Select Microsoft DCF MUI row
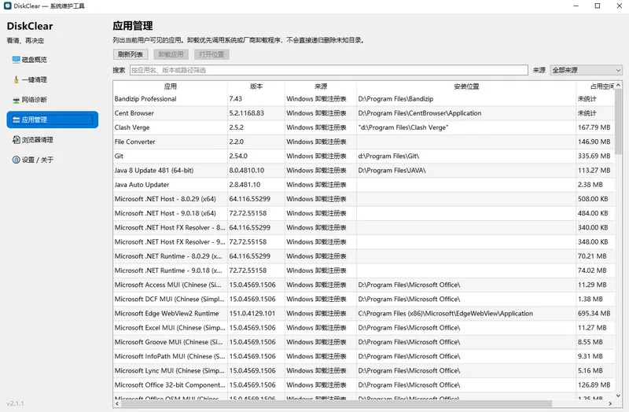 tap(364, 300)
